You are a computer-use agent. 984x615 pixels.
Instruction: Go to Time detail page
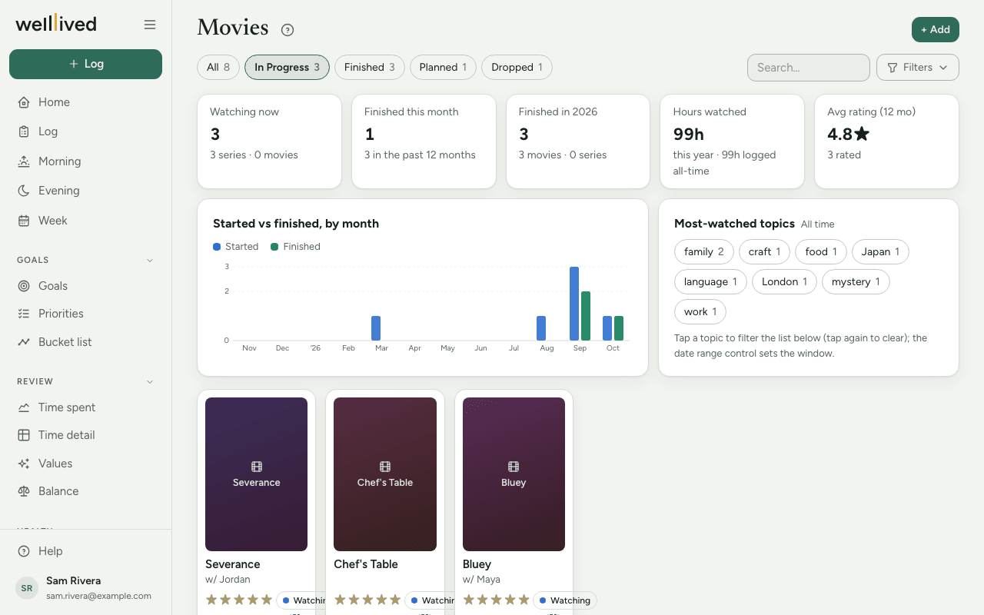click(85, 435)
